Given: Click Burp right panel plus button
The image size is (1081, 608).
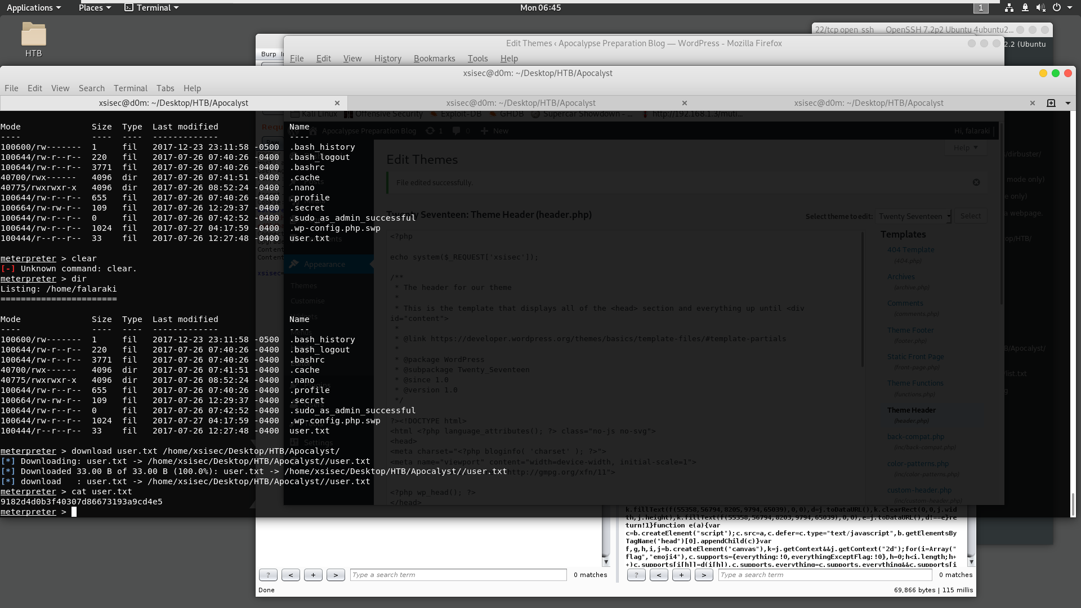Looking at the screenshot, I should (x=681, y=575).
